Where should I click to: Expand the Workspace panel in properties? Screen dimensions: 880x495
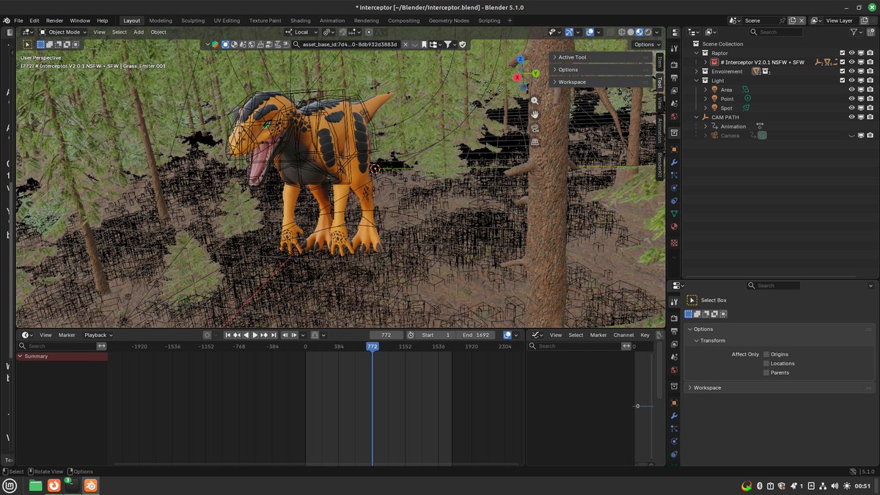point(707,387)
